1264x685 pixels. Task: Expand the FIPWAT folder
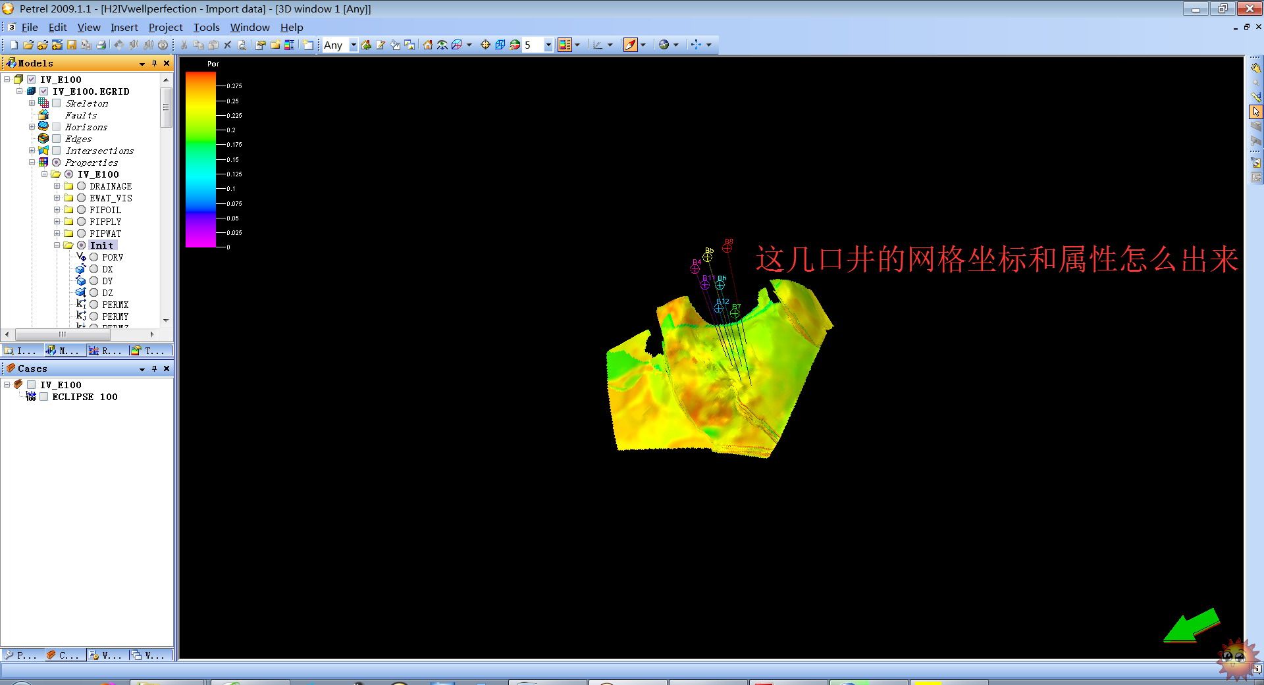[57, 234]
